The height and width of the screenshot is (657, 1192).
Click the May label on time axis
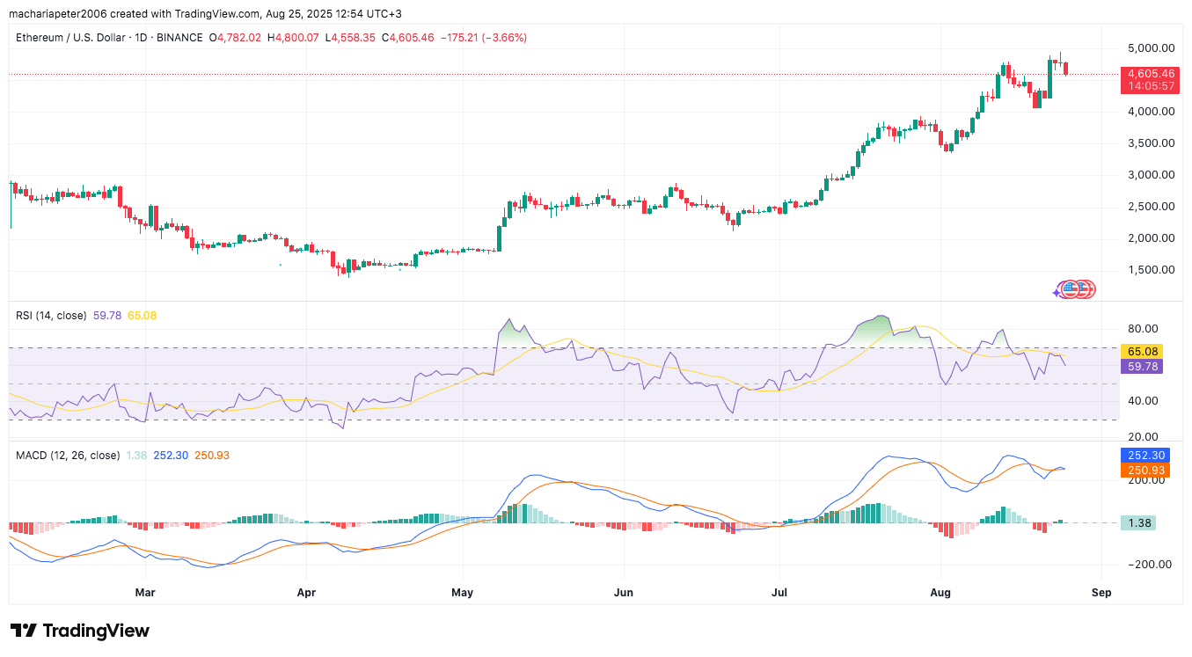pos(462,593)
